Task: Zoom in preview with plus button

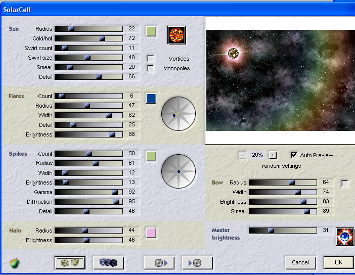Action: (x=273, y=155)
